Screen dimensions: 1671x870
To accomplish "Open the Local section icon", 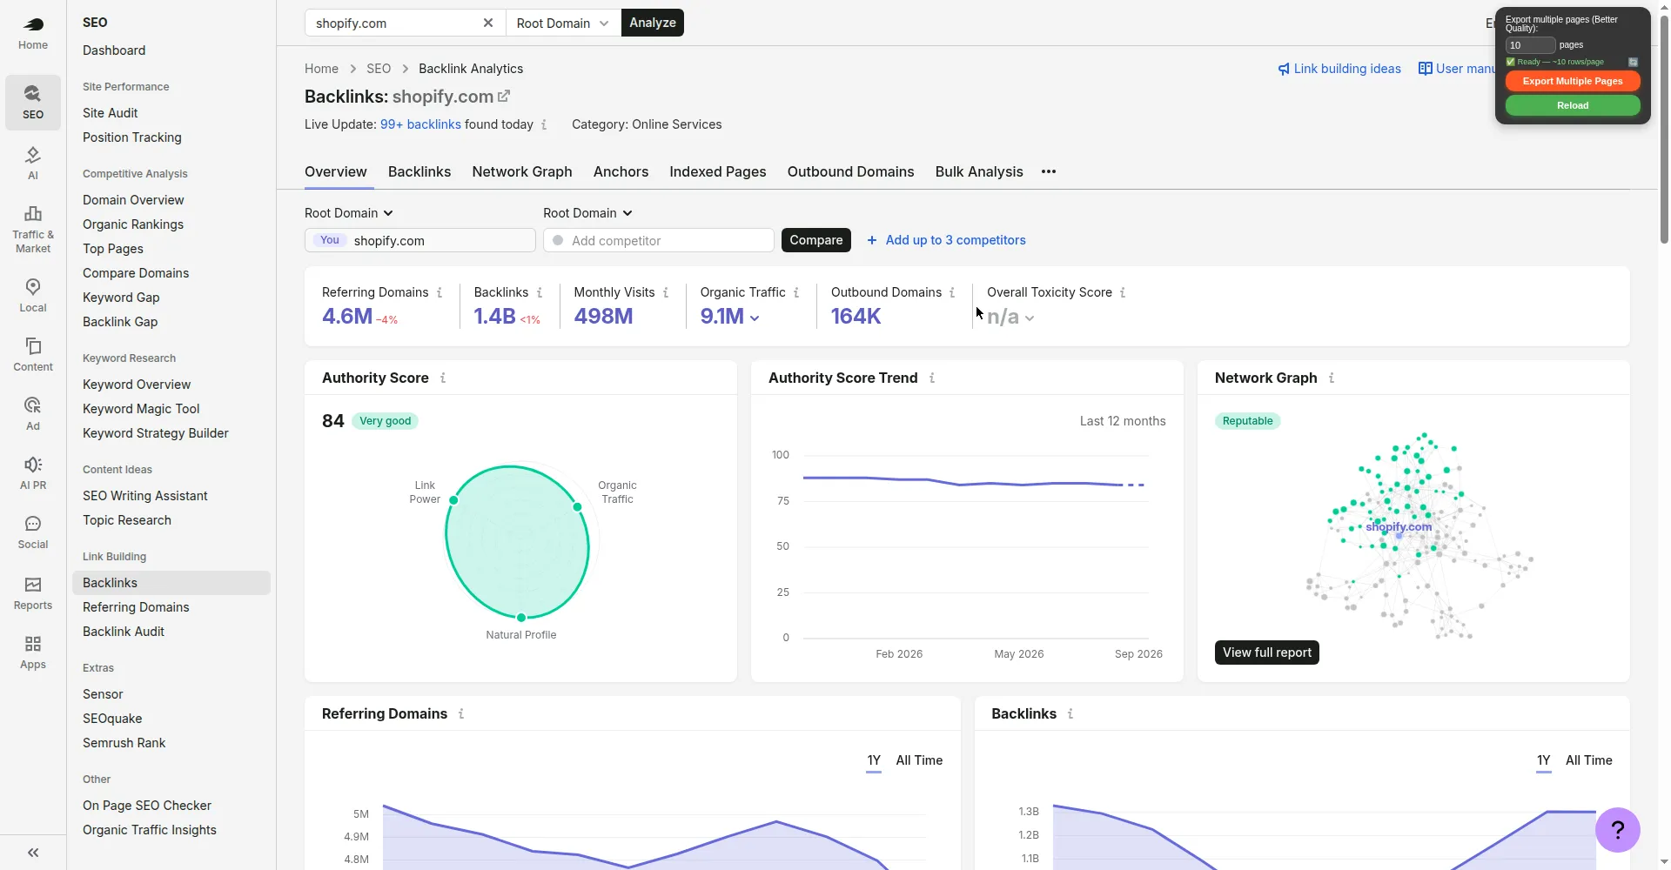I will (x=33, y=295).
